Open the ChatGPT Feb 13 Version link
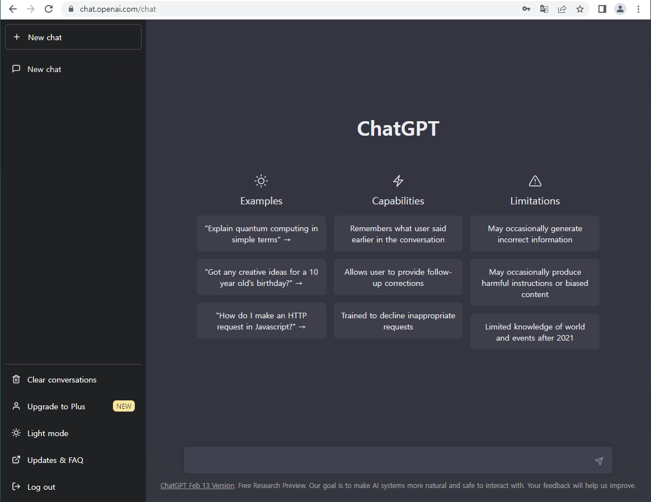This screenshot has width=651, height=502. point(197,485)
